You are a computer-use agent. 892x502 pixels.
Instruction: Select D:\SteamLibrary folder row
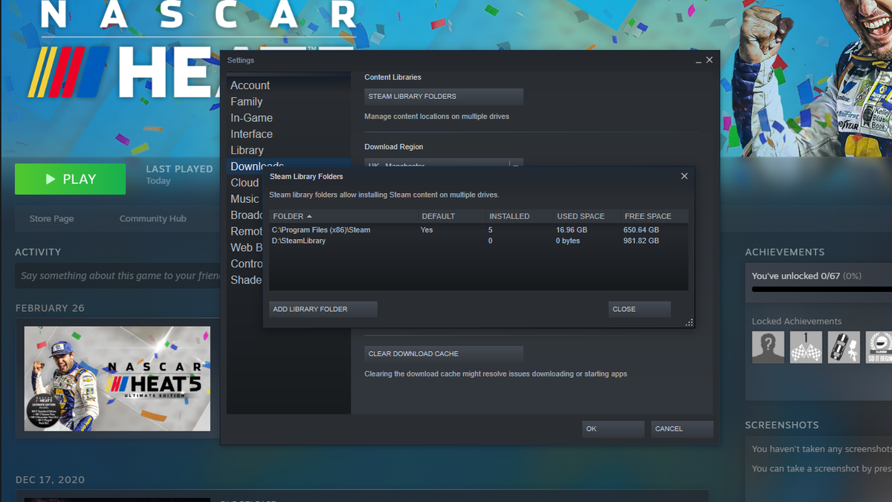click(479, 241)
